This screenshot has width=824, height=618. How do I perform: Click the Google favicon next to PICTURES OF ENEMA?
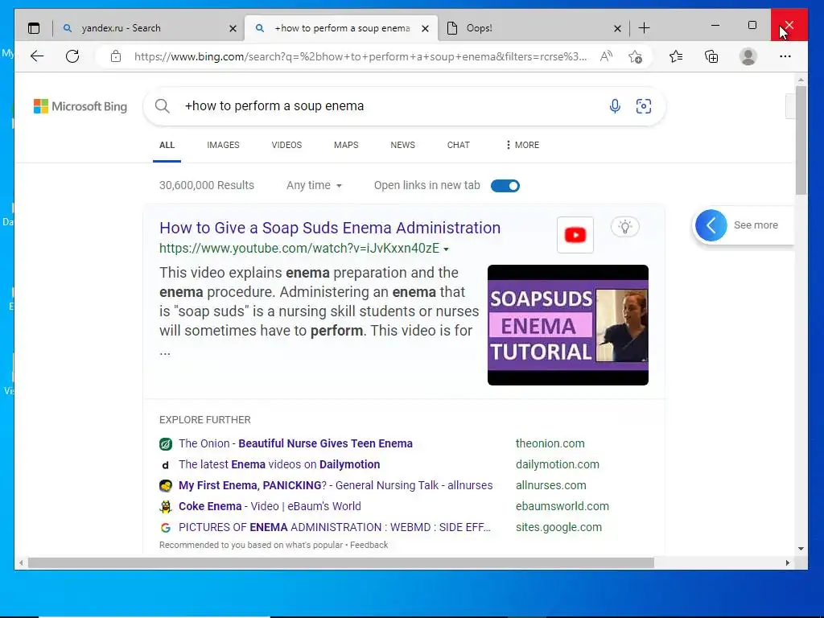point(166,528)
